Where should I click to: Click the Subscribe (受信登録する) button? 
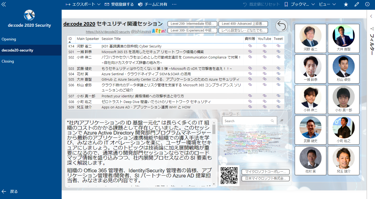click(119, 4)
